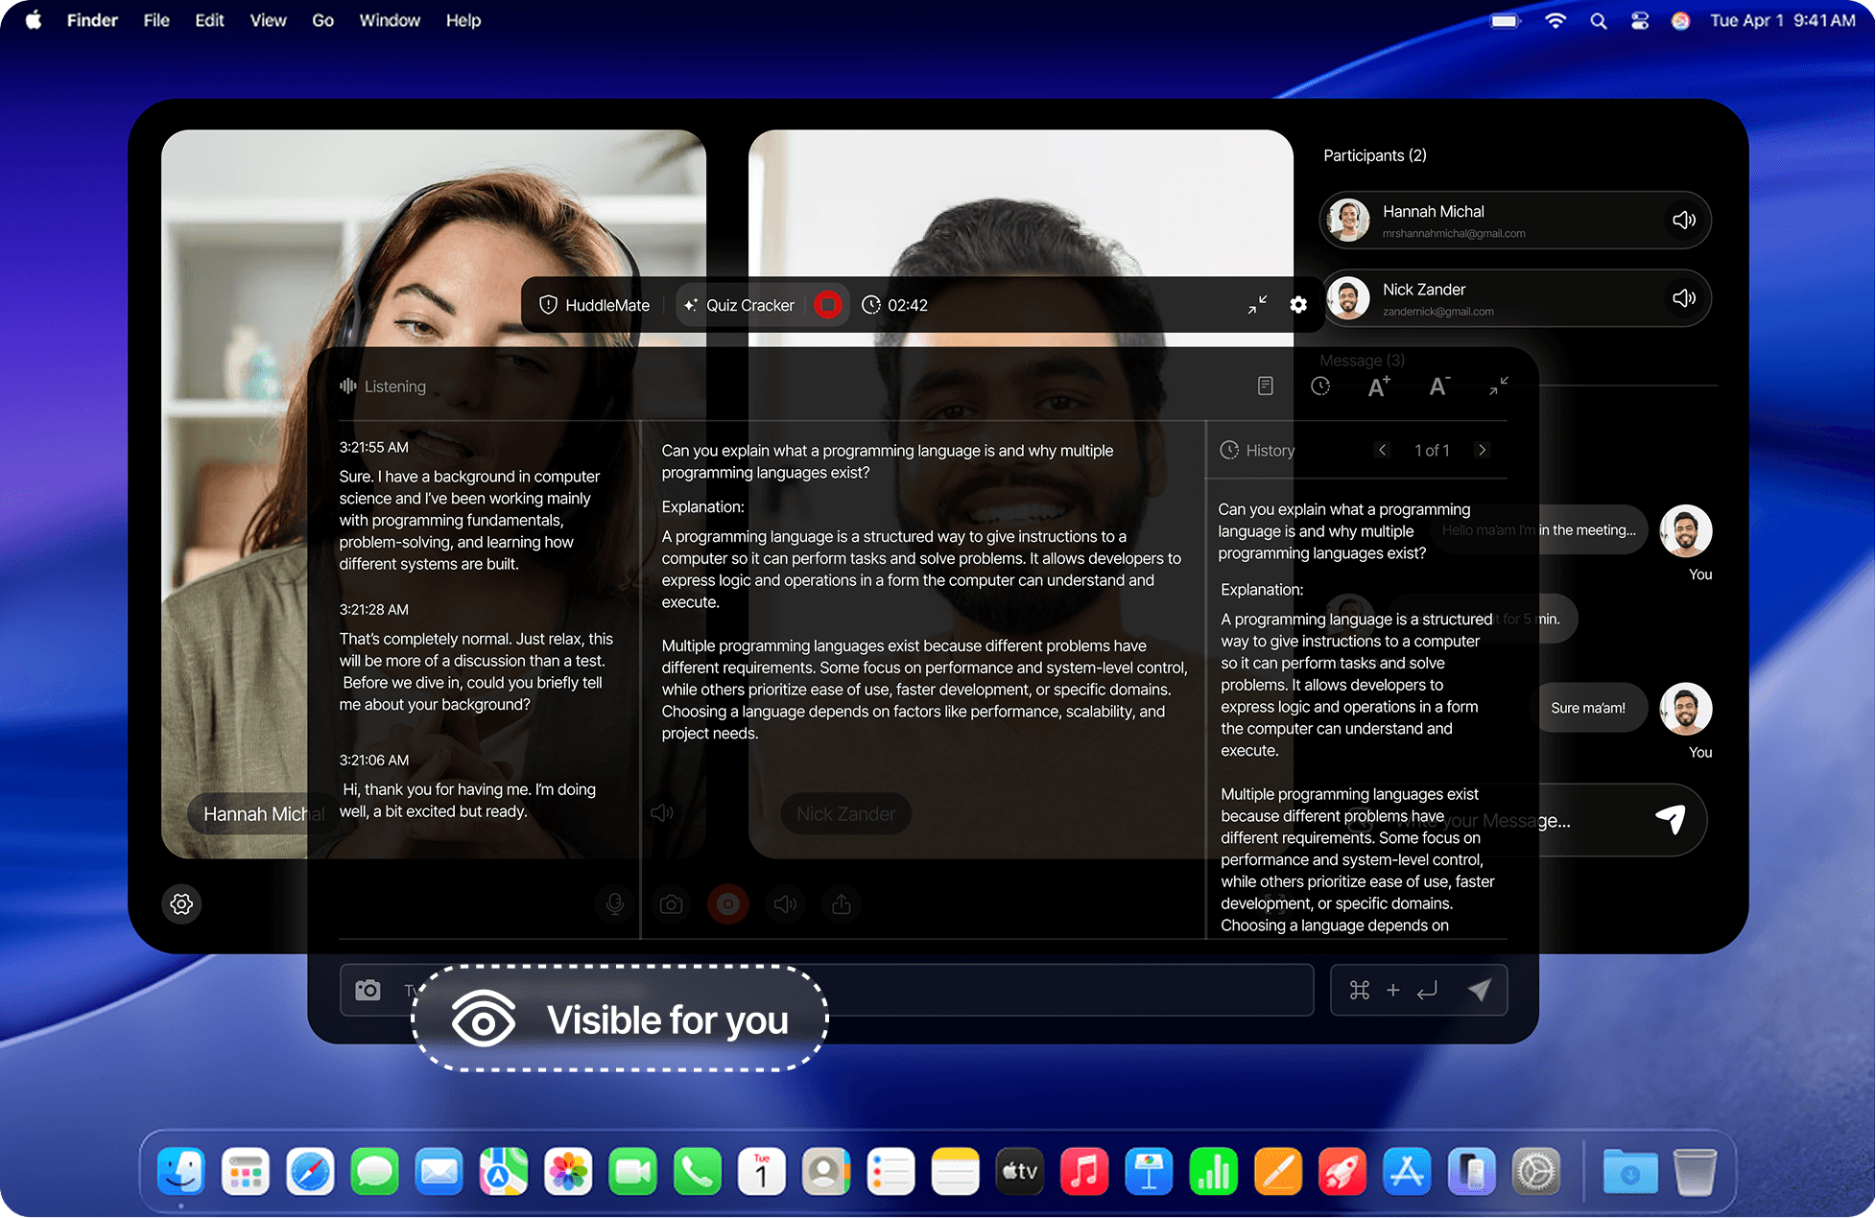
Task: Open HuddleMate overlay settings gear
Action: pyautogui.click(x=1298, y=305)
